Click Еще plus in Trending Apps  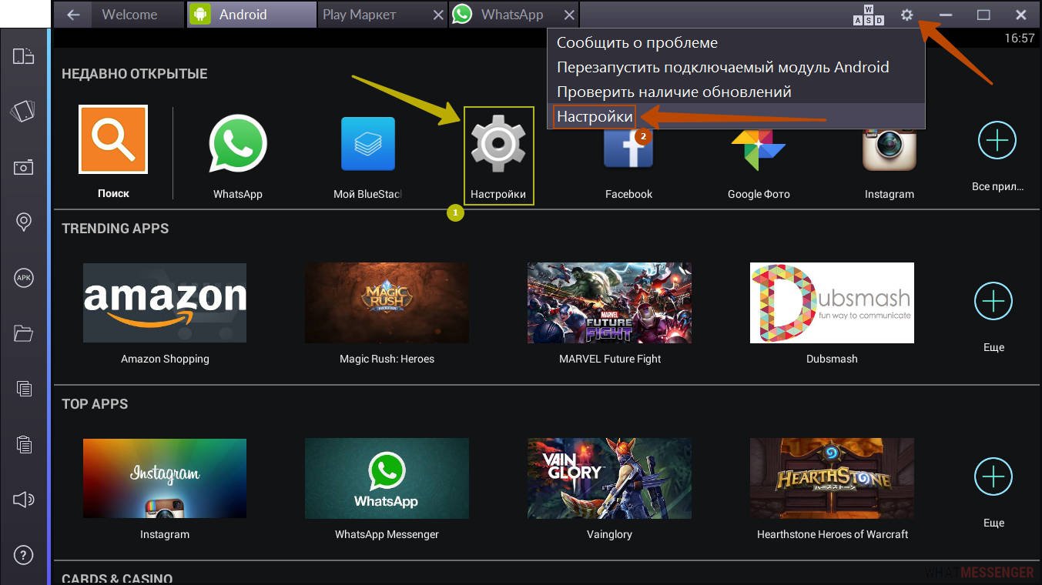[x=993, y=301]
